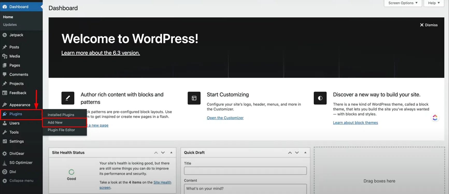Toggle Site Health Status panel collapse triangle
The width and height of the screenshot is (449, 194).
coord(171,153)
